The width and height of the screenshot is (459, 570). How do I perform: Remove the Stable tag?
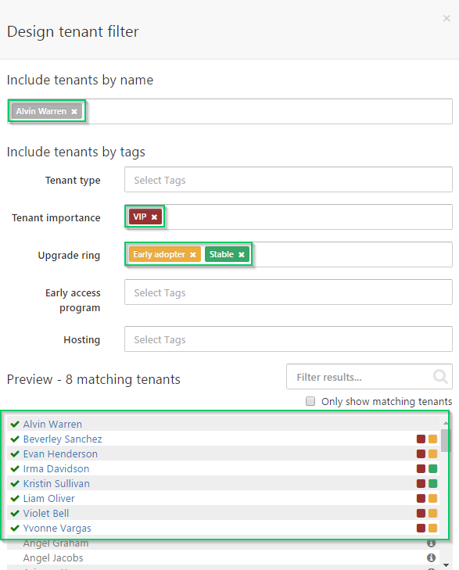(242, 254)
